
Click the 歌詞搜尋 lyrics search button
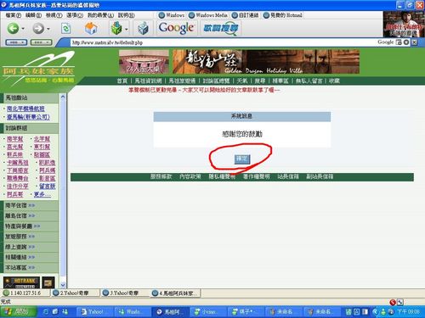point(221,28)
